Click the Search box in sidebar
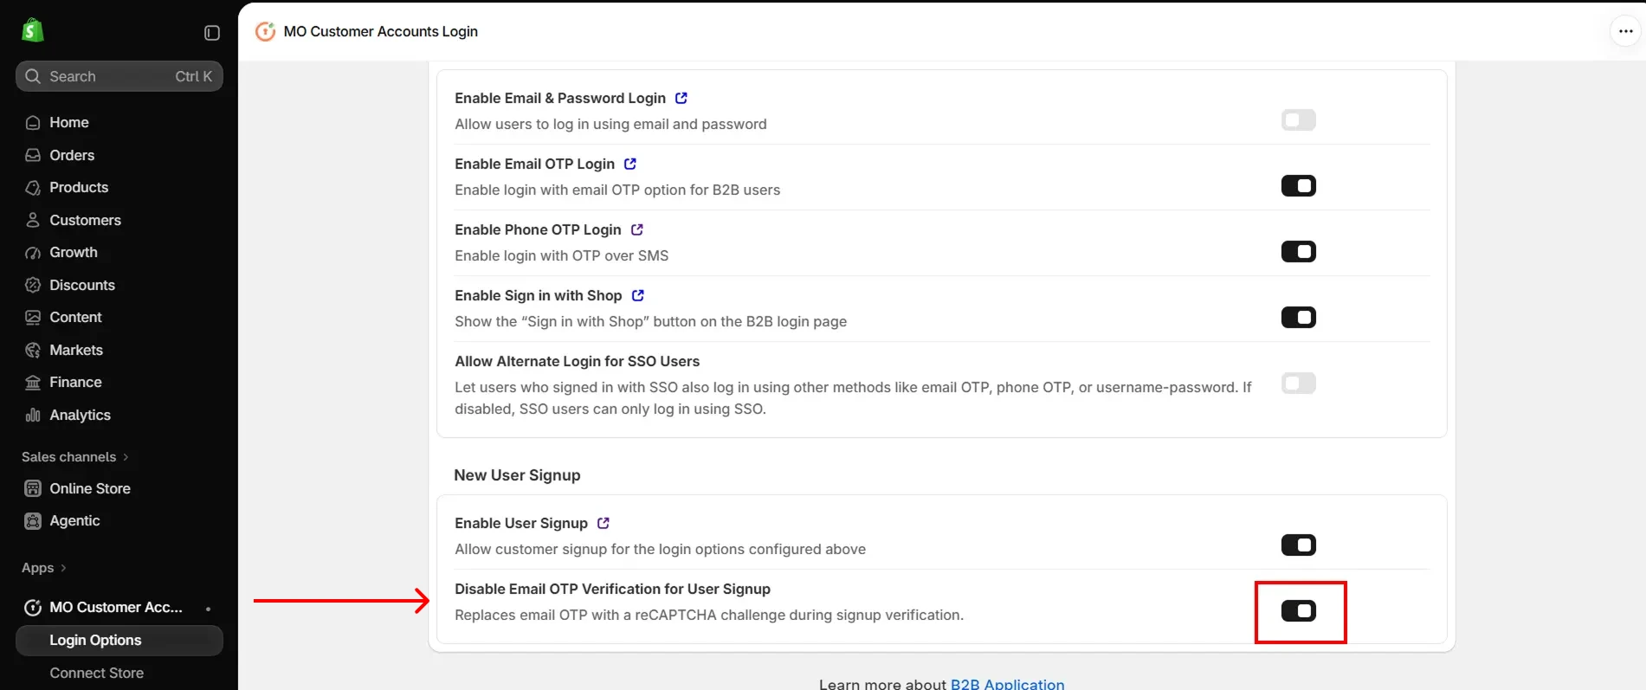 119,76
